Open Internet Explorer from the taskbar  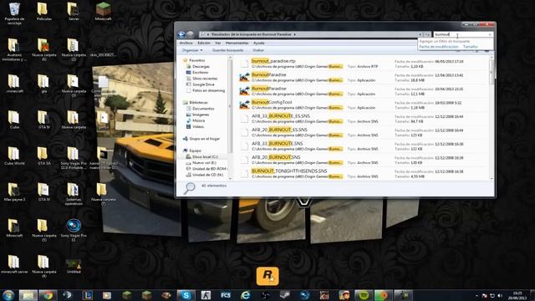point(245,295)
